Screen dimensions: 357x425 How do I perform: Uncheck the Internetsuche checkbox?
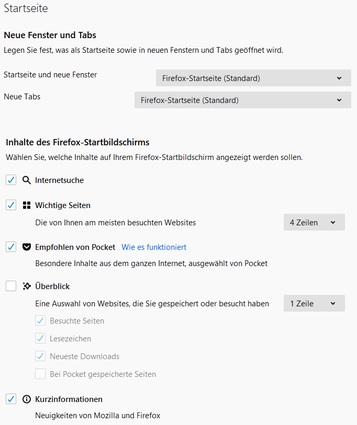point(11,180)
